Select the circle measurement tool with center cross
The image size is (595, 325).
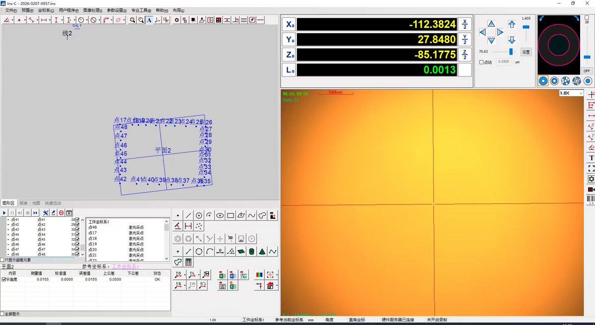pos(199,215)
